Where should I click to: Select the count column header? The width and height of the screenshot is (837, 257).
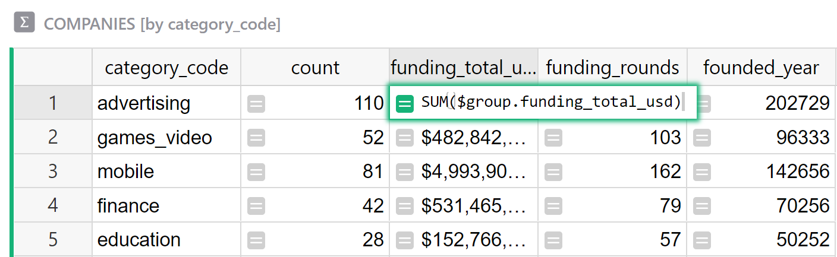coord(315,68)
